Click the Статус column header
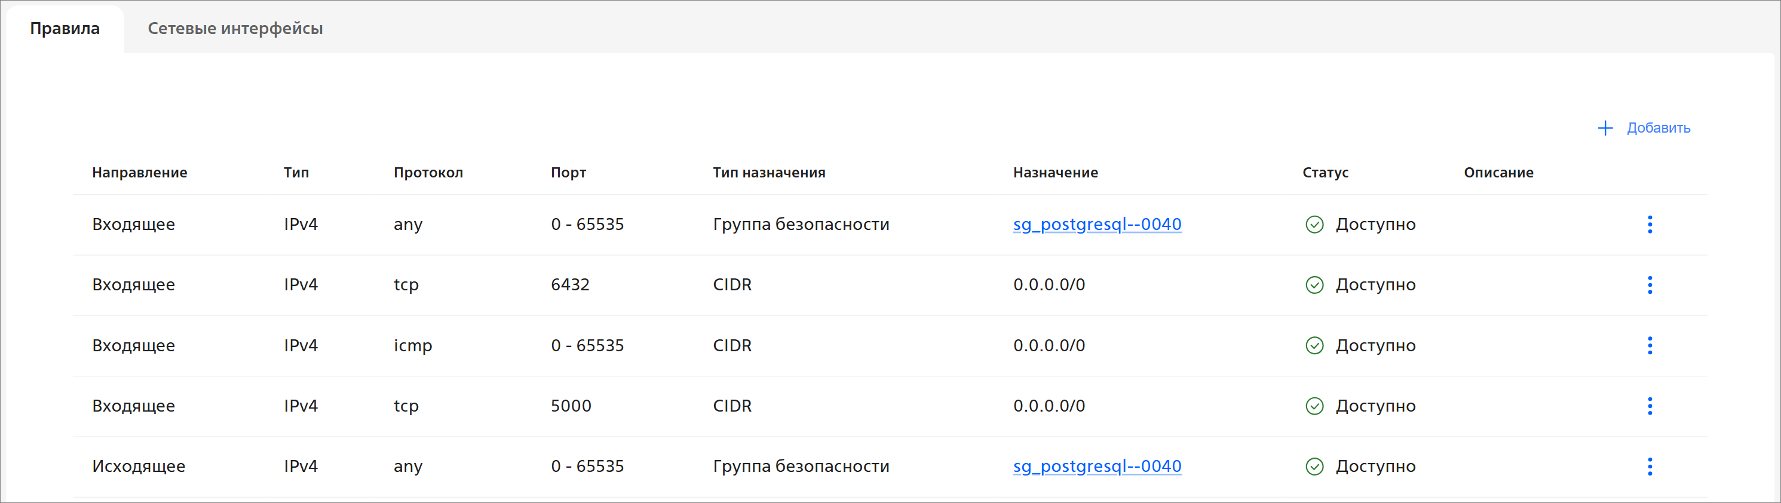1781x503 pixels. (1325, 173)
